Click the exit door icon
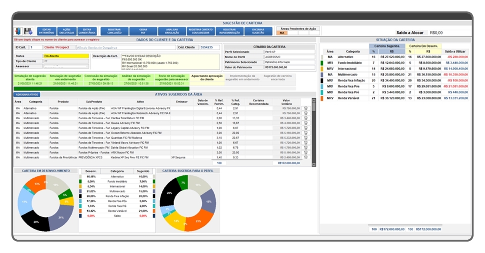The width and height of the screenshot is (485, 253). point(18,31)
